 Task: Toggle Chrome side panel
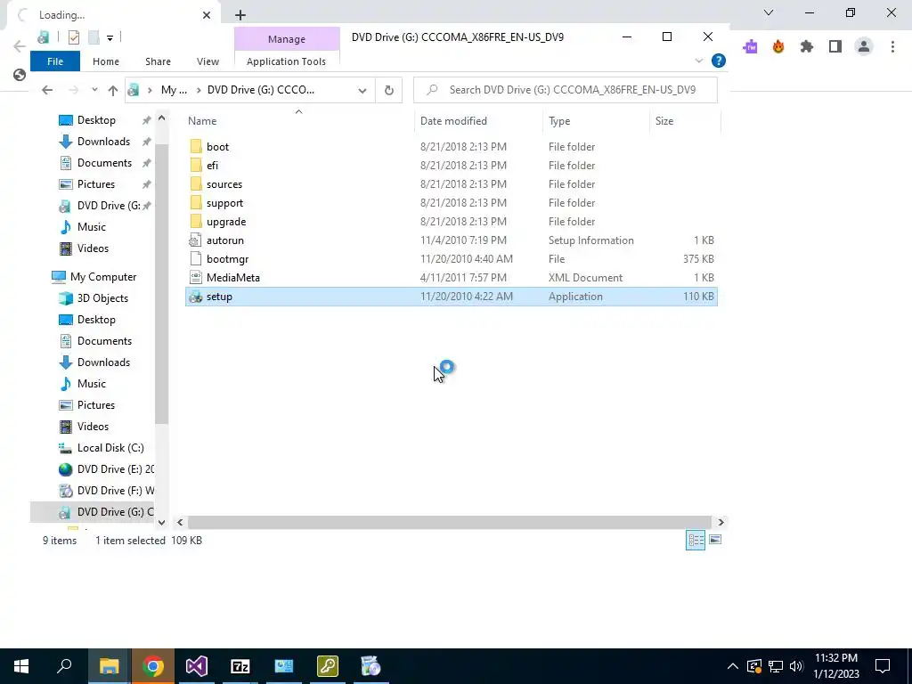click(835, 46)
